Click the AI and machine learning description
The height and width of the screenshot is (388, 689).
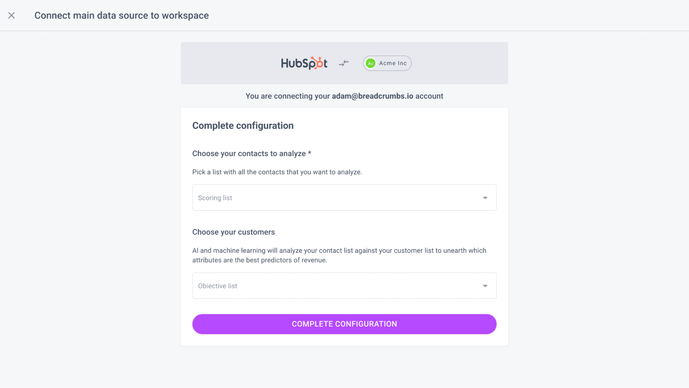(x=340, y=255)
